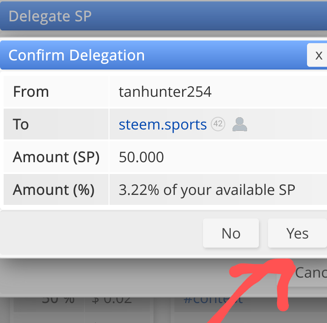327x323 pixels.
Task: Click the From row label
Action: (31, 92)
